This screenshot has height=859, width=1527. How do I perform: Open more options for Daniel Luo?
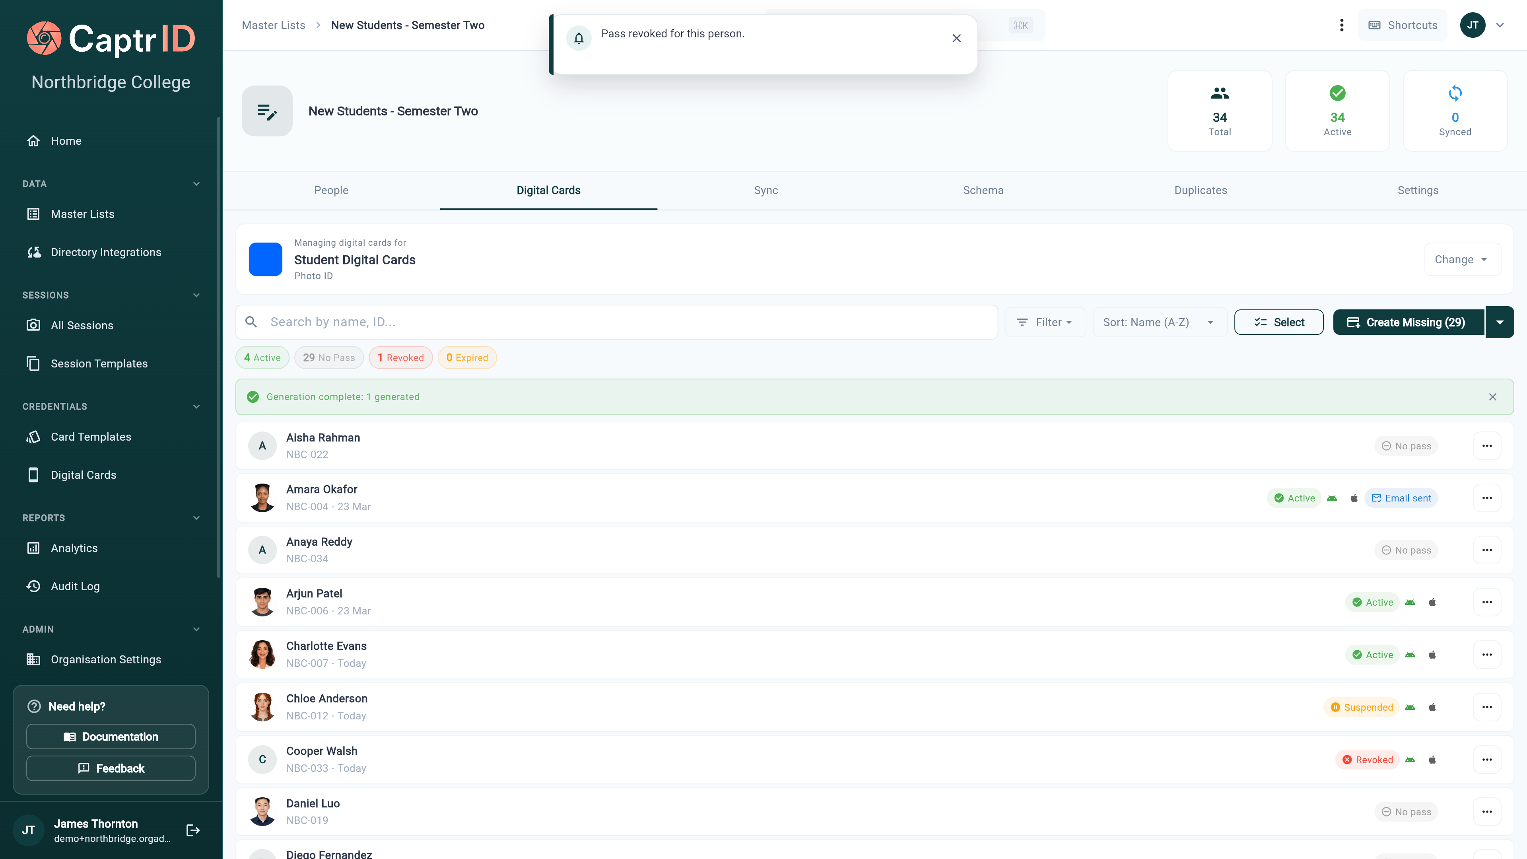[x=1487, y=812]
